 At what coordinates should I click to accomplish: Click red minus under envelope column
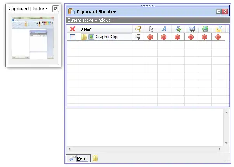point(191,37)
